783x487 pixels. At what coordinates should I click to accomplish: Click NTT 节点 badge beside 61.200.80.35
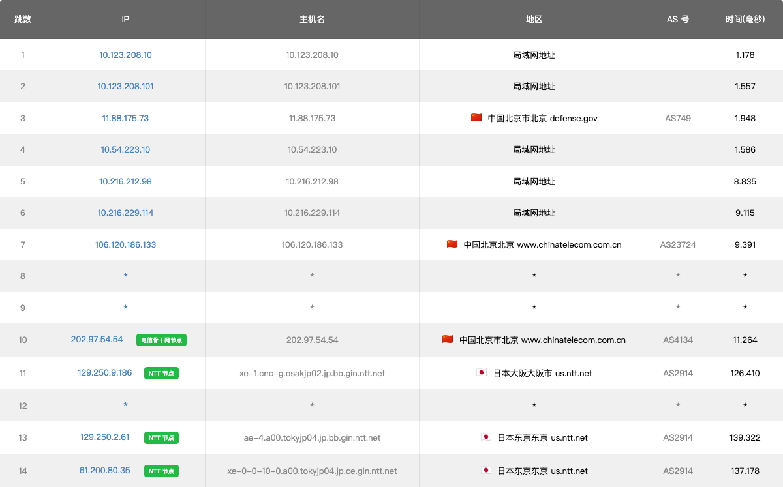[x=162, y=471]
